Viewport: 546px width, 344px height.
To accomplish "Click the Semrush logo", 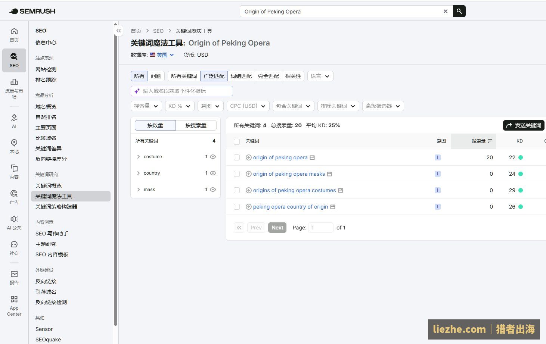I will [32, 11].
